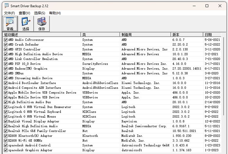228x154 pixels.
Task: Toggle High Definition Audio Bus checkbox
Action: [6, 102]
